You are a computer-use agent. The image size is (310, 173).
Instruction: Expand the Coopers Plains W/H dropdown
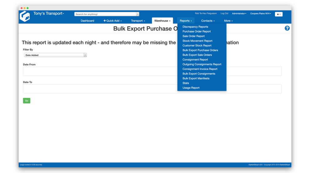point(261,13)
